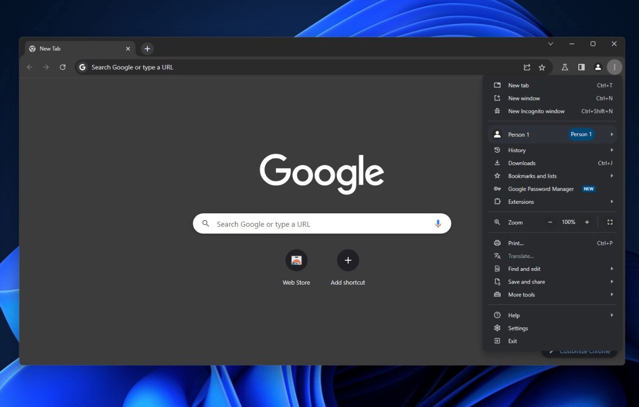This screenshot has height=407, width=639.
Task: Toggle fullscreen mode from Zoom row
Action: click(610, 222)
